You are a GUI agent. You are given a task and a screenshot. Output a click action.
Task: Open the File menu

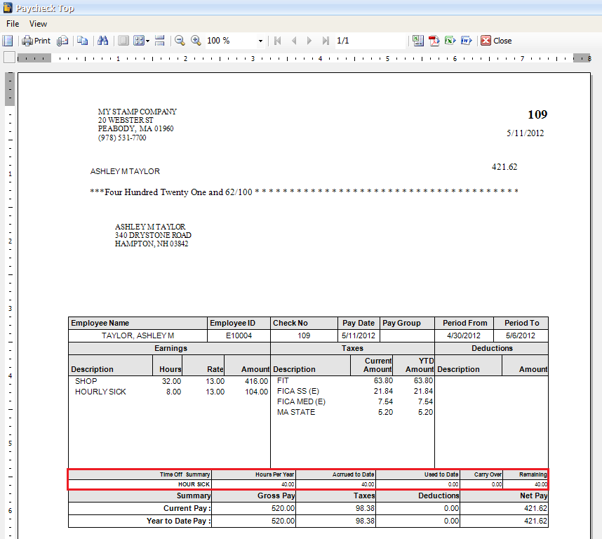13,24
